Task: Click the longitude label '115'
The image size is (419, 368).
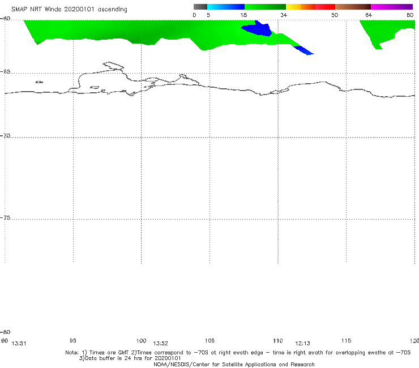Action: (x=347, y=340)
